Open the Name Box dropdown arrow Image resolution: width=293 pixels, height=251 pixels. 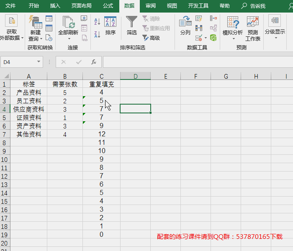[39, 61]
